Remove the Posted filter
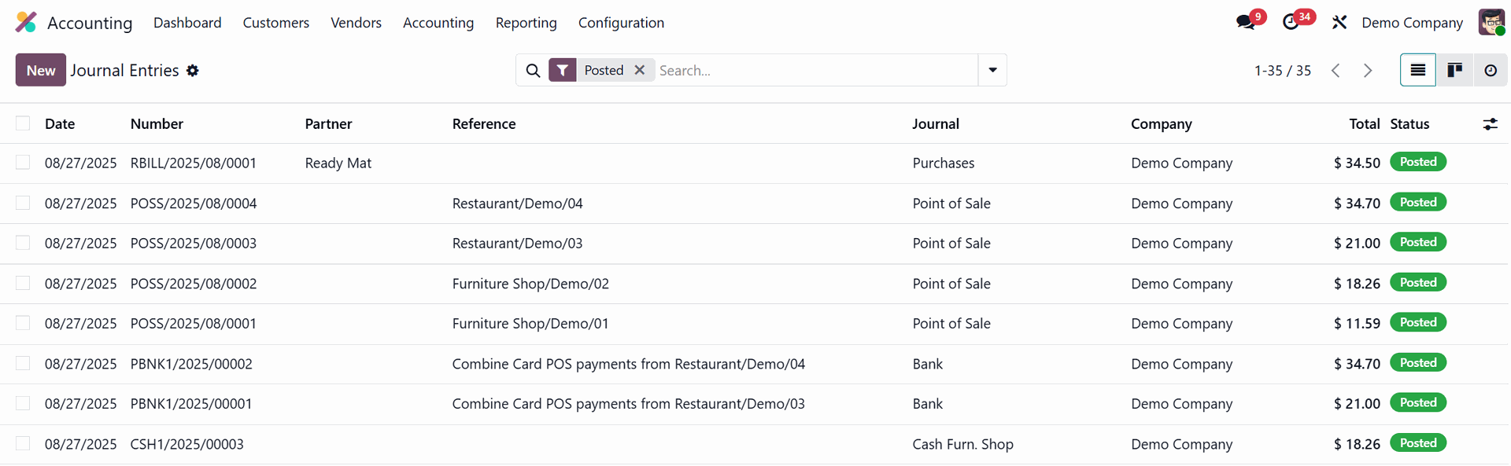Viewport: 1511px width, 466px height. (x=640, y=70)
